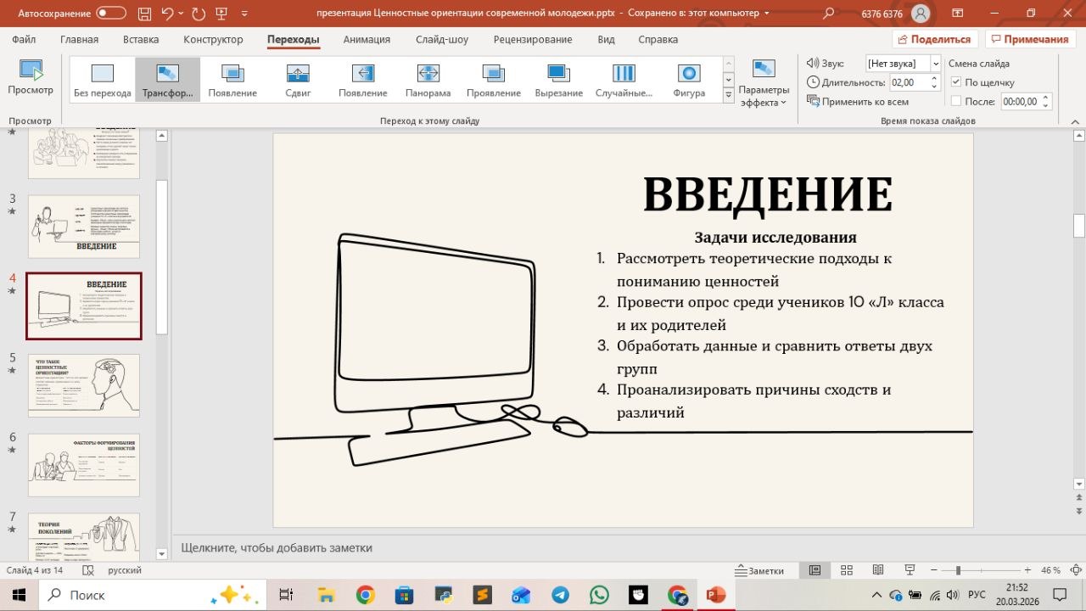
Task: Click the zoom slider in status bar
Action: (981, 570)
